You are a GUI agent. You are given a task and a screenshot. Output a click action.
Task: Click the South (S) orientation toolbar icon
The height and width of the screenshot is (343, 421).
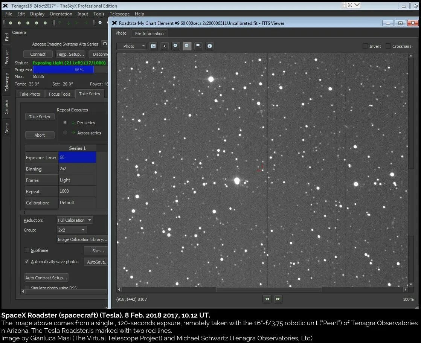click(27, 23)
